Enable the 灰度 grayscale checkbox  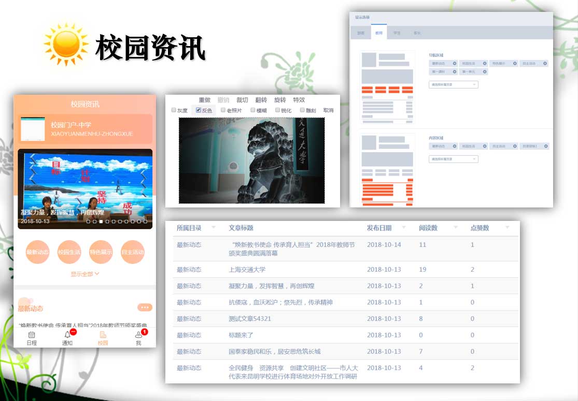click(x=174, y=110)
